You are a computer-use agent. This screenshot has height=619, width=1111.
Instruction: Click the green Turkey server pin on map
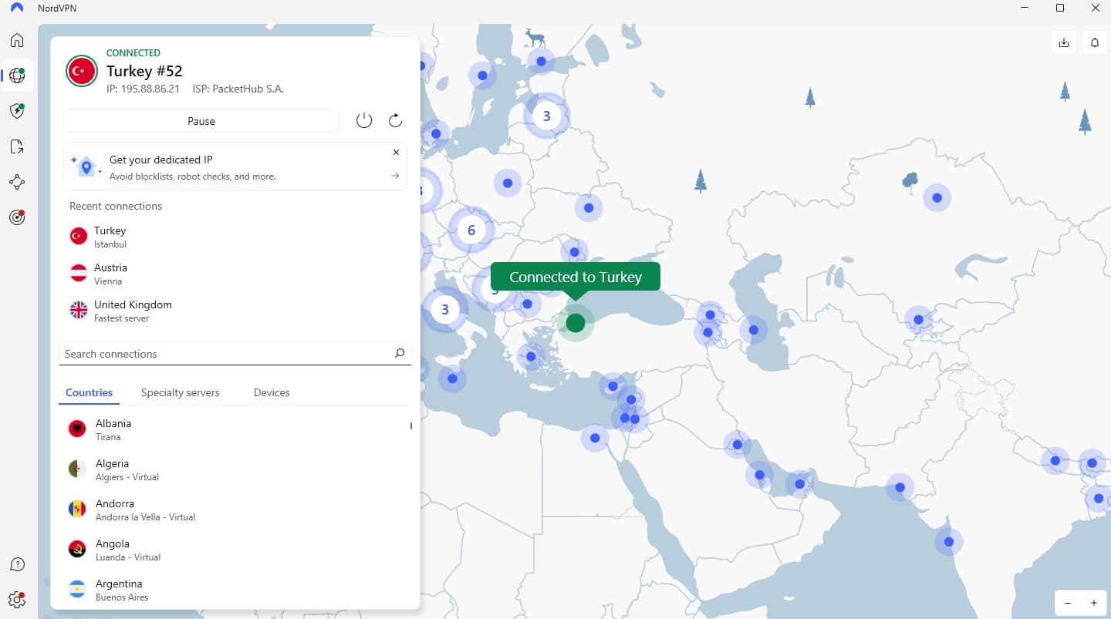(x=575, y=322)
